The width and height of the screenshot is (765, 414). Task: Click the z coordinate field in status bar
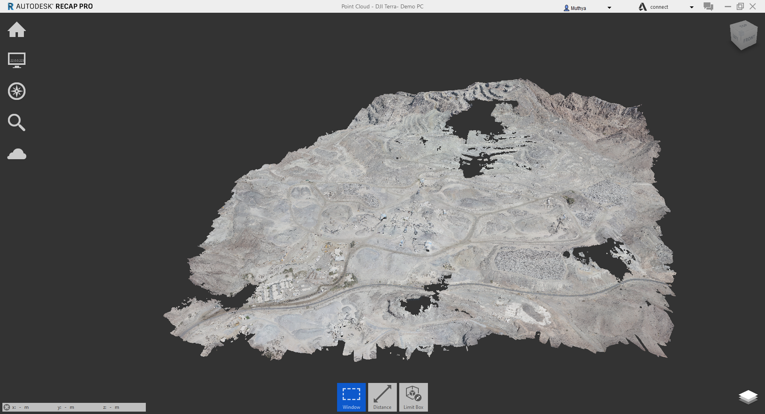(x=112, y=407)
